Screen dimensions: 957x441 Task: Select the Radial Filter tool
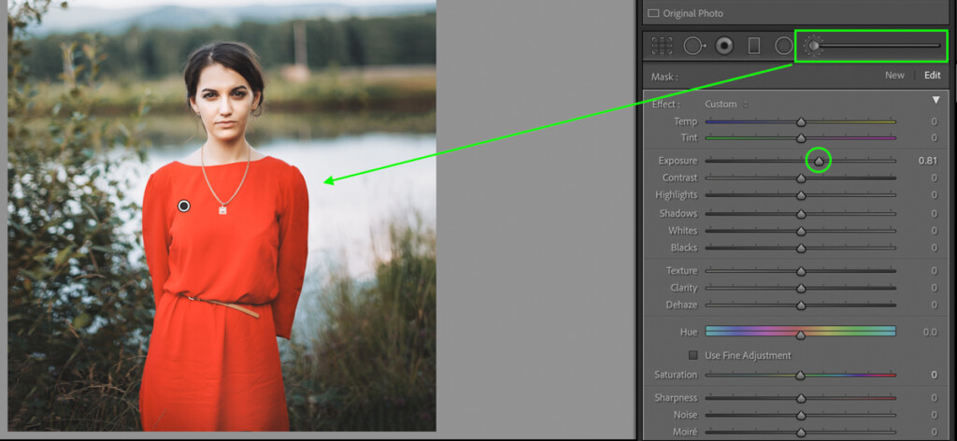pyautogui.click(x=784, y=46)
